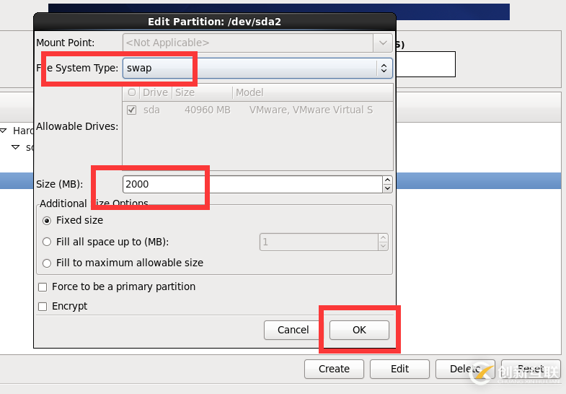Click the Drive column header
Image resolution: width=566 pixels, height=394 pixels.
click(x=155, y=92)
